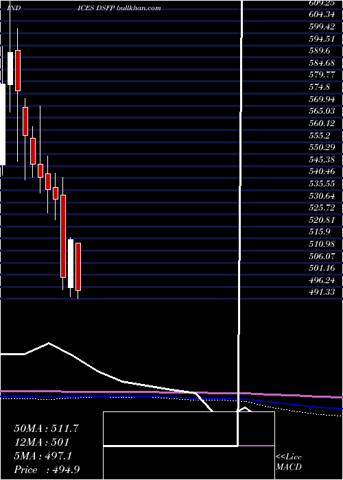Screen dimensions: 343x480
Task: Click the 501.16 price axis label
Action: pos(322,268)
